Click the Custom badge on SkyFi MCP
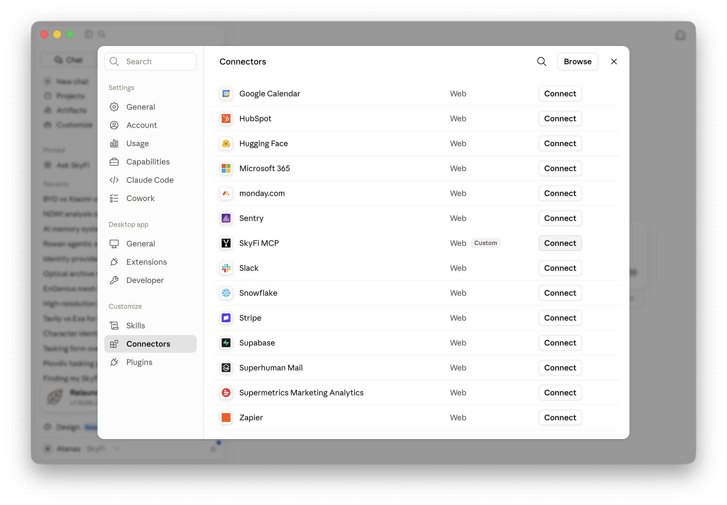Screen dimensions: 727x505 point(485,243)
